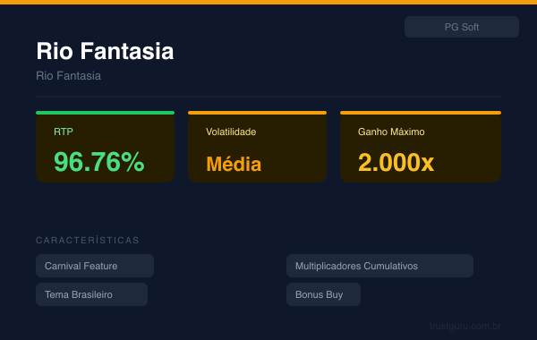Click the PG Soft provider badge

[461, 27]
